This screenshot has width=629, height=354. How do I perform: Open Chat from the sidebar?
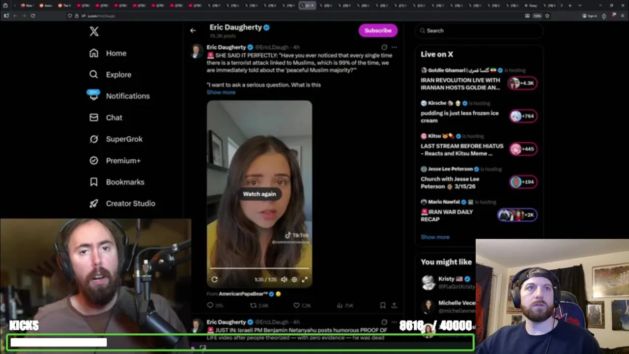point(106,118)
